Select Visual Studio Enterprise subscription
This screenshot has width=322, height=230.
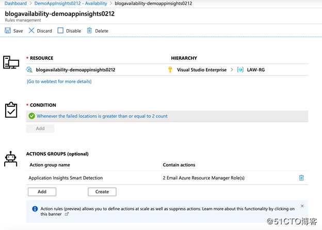(x=202, y=70)
